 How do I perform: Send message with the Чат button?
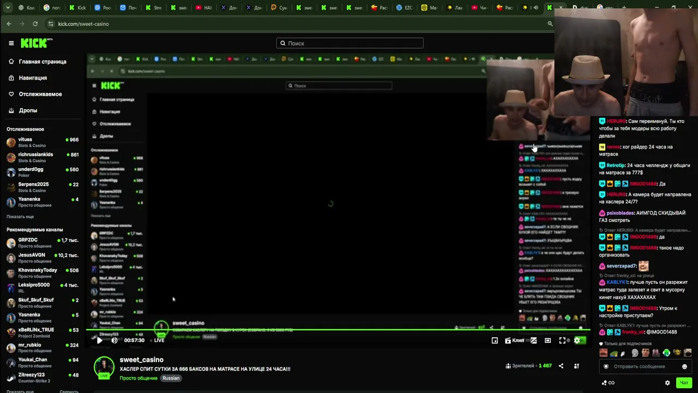[684, 383]
